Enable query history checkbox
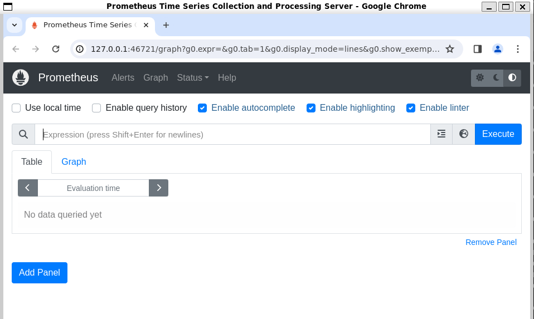 click(96, 108)
